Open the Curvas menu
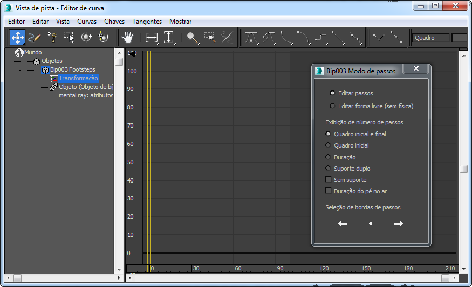The width and height of the screenshot is (472, 287). (87, 22)
